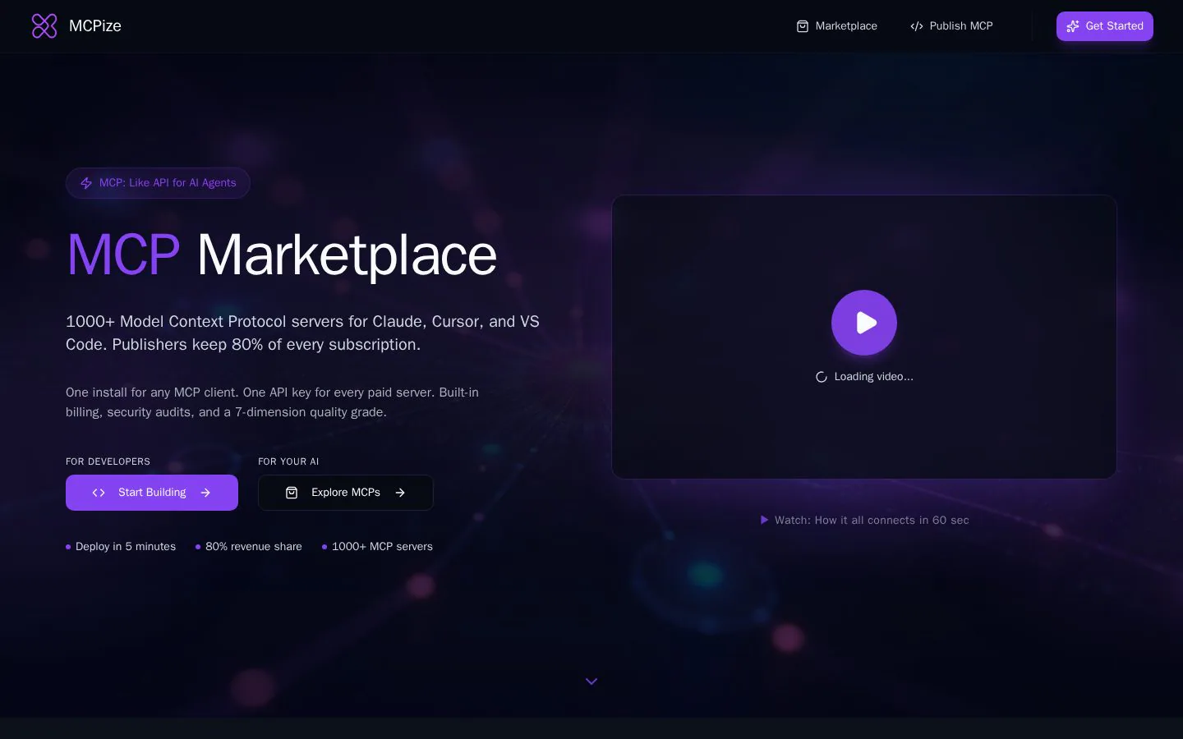Screen dimensions: 1183x739
Task: Click the 'MCP Marketplace' headline
Action: (282, 255)
